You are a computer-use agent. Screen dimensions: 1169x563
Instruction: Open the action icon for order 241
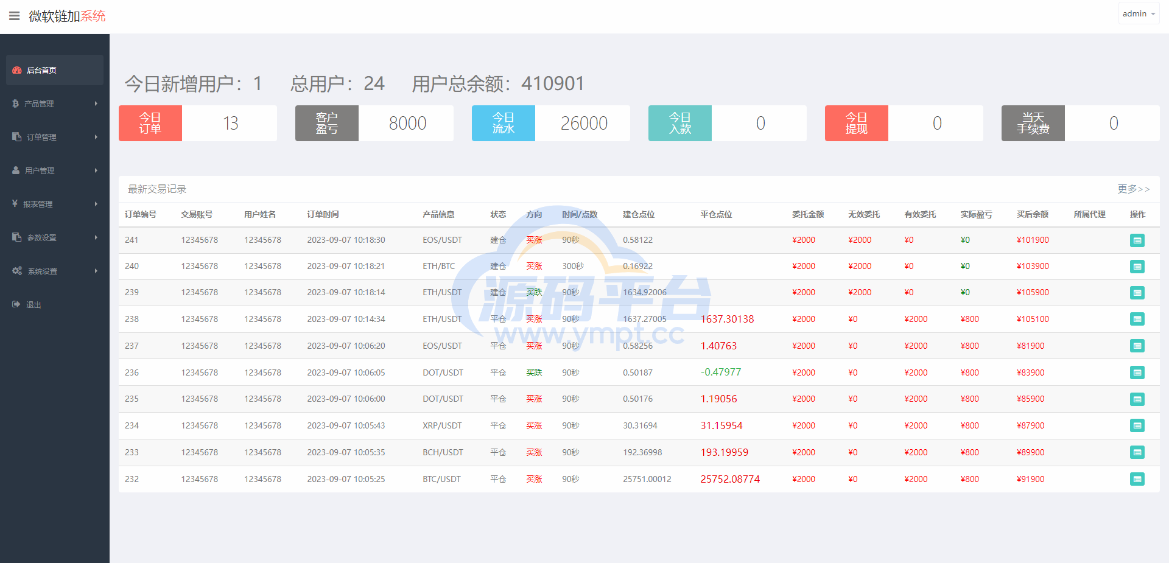coord(1137,240)
